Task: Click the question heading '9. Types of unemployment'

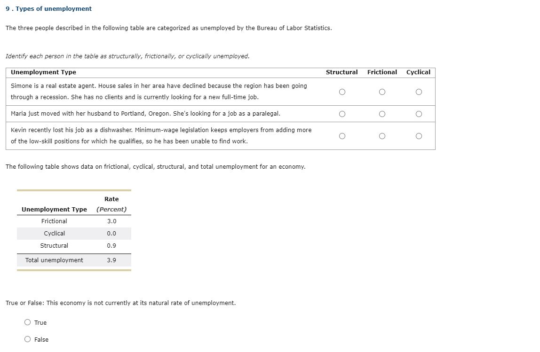Action: [x=48, y=8]
